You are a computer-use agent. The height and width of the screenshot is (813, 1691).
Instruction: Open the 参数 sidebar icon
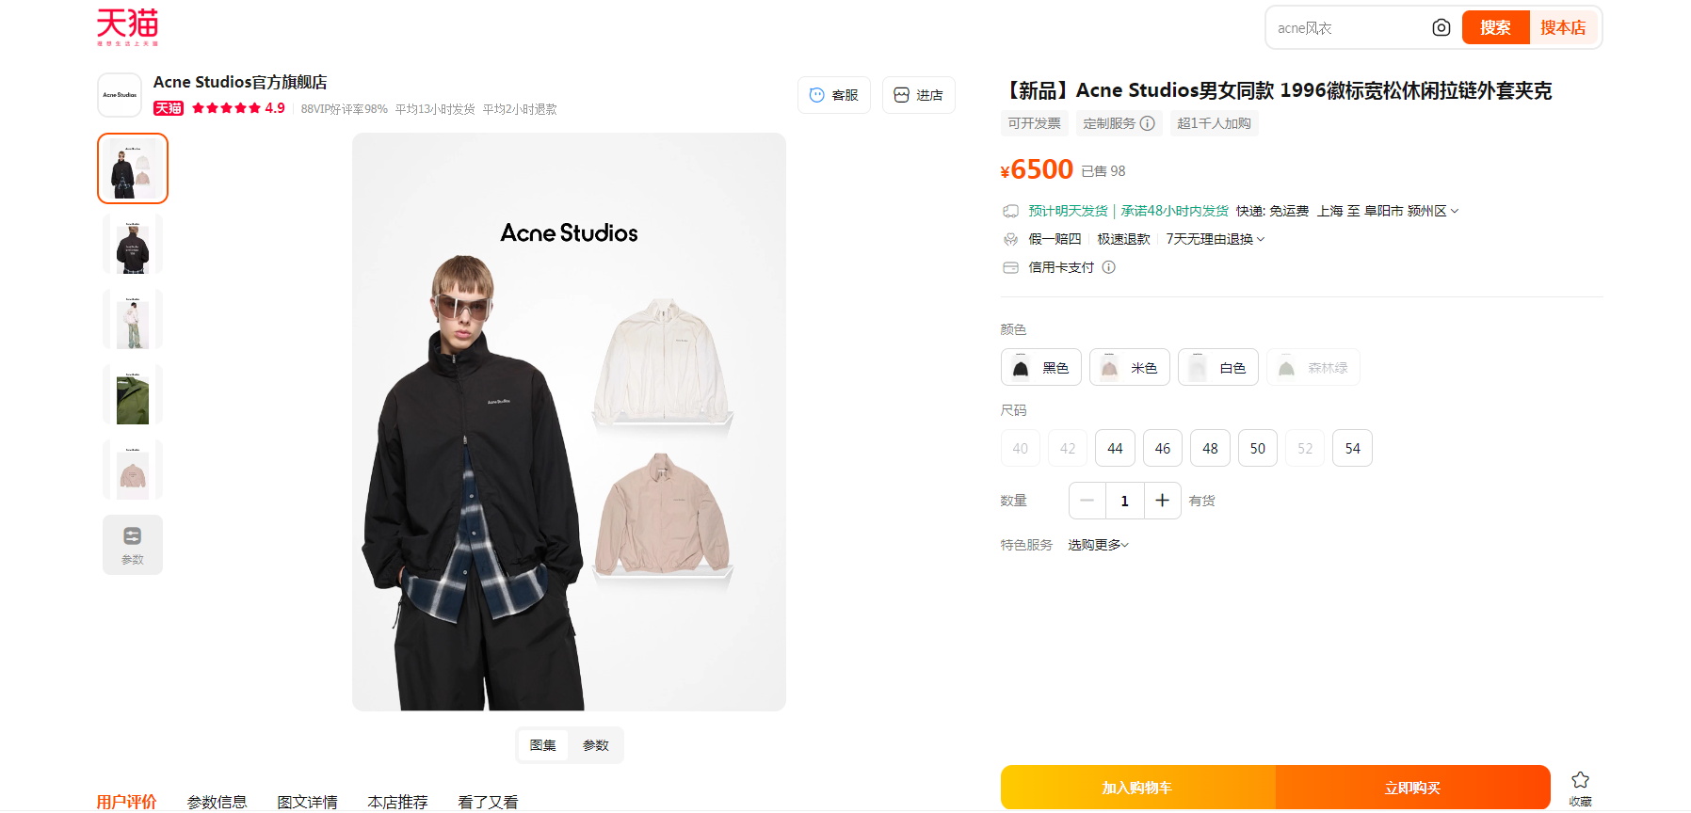133,545
